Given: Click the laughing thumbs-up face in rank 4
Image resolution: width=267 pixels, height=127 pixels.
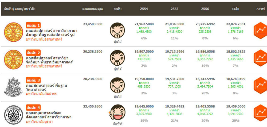Looking at the screenshot, I should (117, 112).
